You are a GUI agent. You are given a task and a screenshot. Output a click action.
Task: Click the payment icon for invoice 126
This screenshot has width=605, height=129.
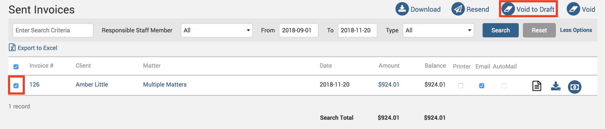pyautogui.click(x=575, y=87)
